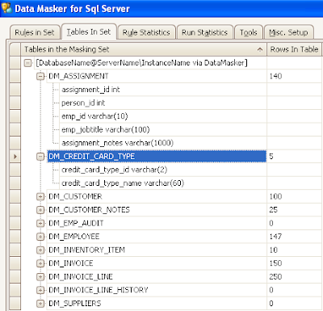This screenshot has height=311, width=323.
Task: Open the Run Statistics tab
Action: click(204, 32)
